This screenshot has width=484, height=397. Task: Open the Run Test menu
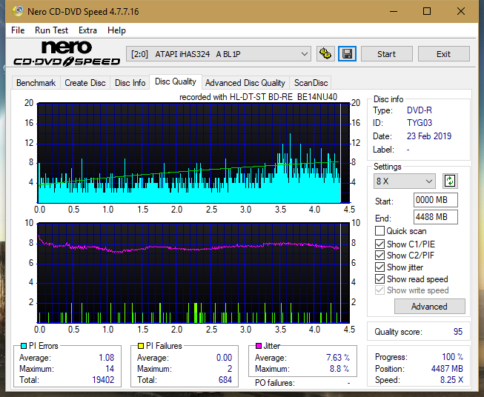[51, 30]
